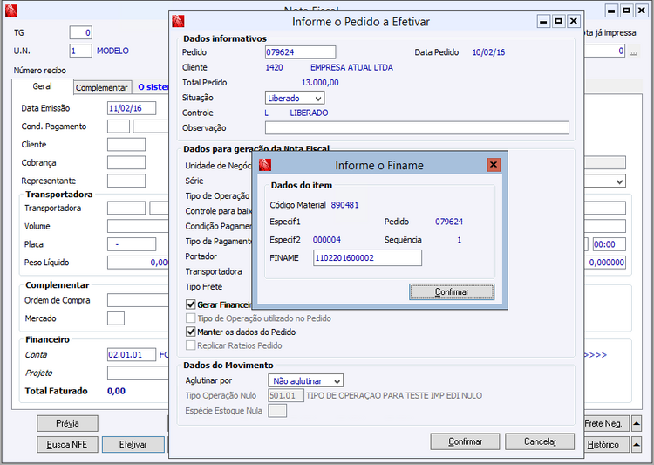Open the dropdown on the right side of Nota Fiscal
Image resolution: width=654 pixels, height=465 pixels.
(x=620, y=181)
